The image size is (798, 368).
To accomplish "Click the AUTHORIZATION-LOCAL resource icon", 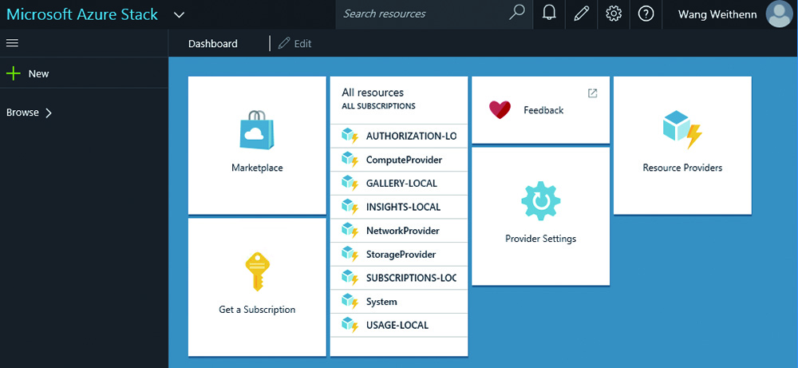I will (350, 136).
